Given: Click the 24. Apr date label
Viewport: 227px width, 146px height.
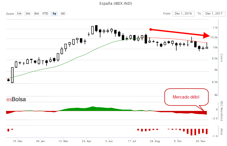Looking at the screenshot, I should pos(87,141).
